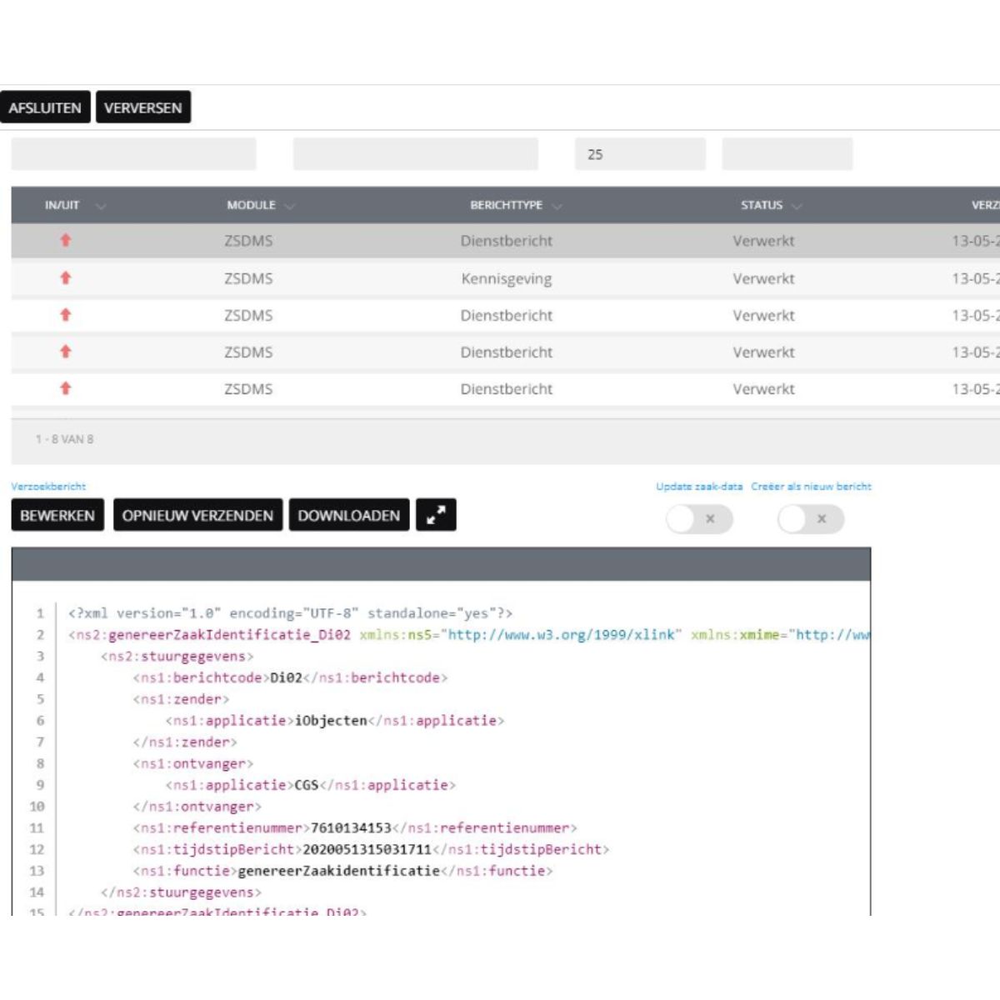Open the STATUS column chevron
Viewport: 1000px width, 1000px height.
coord(797,206)
